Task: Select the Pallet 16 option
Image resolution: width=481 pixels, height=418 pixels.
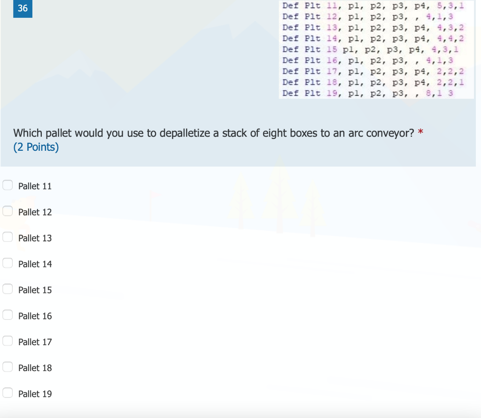Action: (7, 315)
